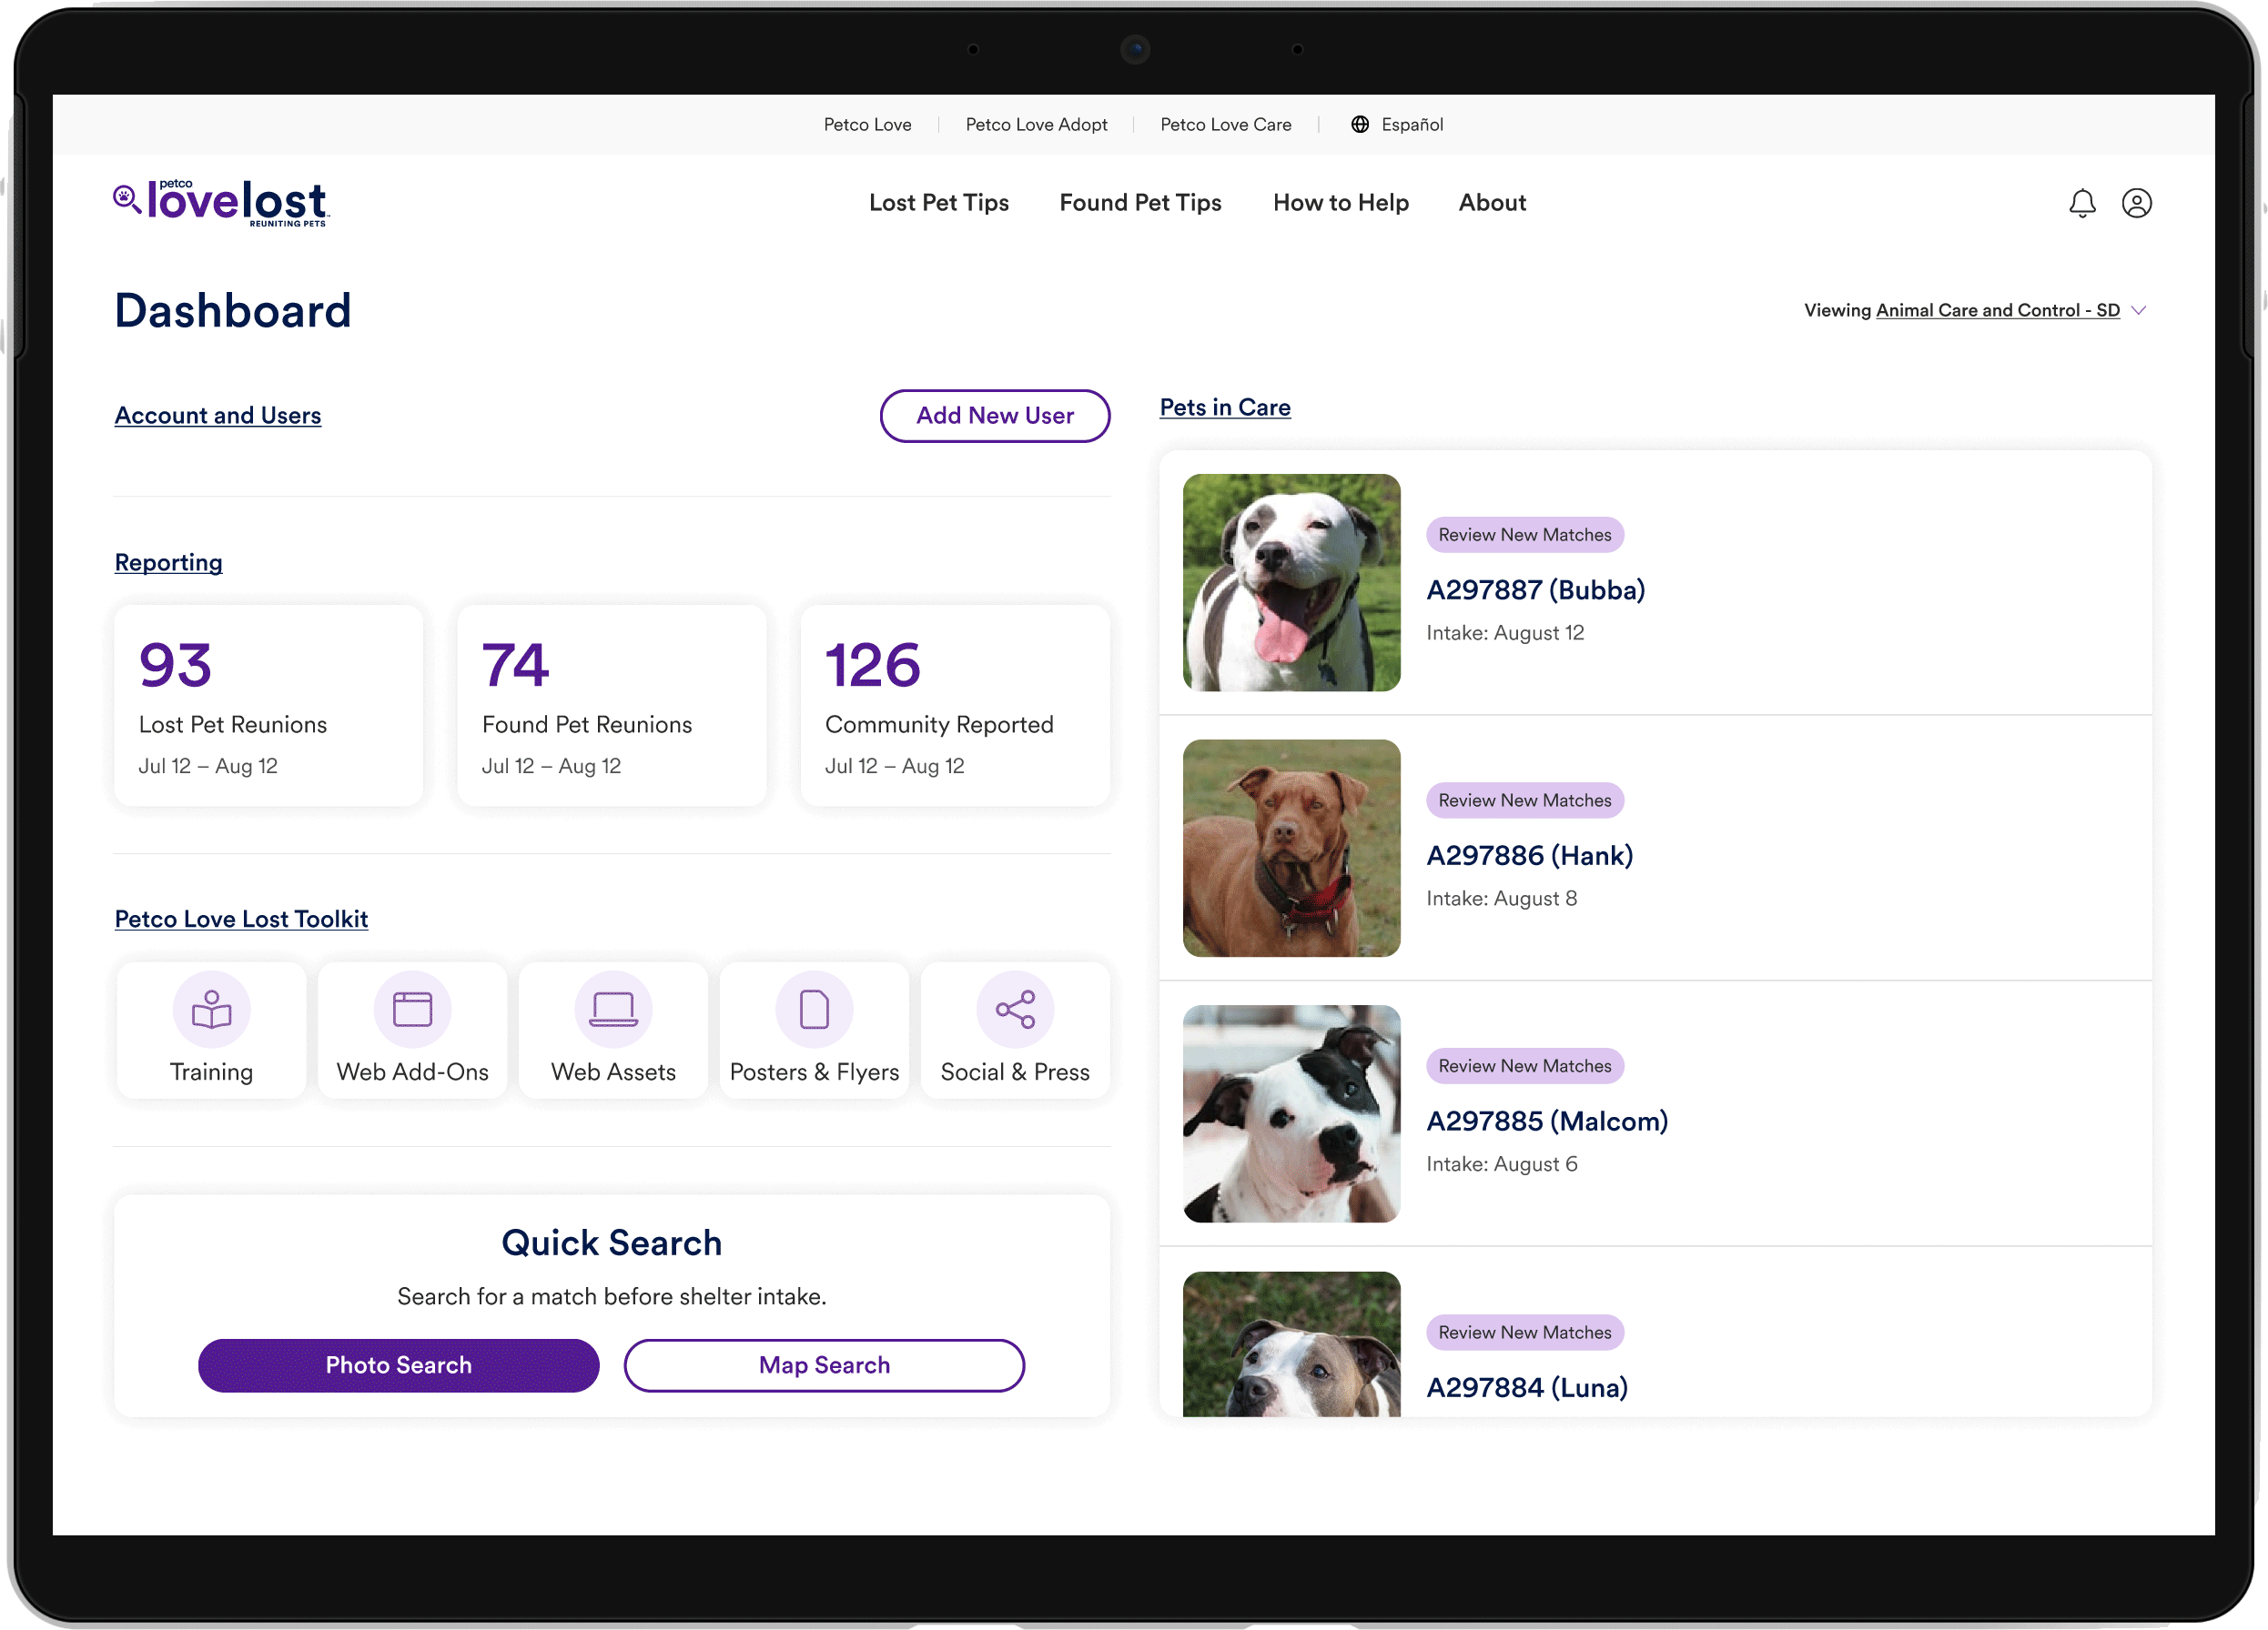Click Review New Matches for Hank
The height and width of the screenshot is (1630, 2268).
tap(1524, 800)
